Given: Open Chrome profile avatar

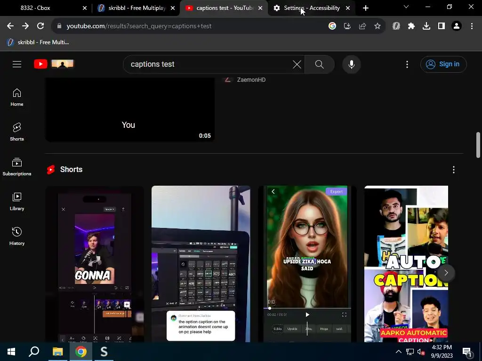Looking at the screenshot, I should (x=457, y=26).
